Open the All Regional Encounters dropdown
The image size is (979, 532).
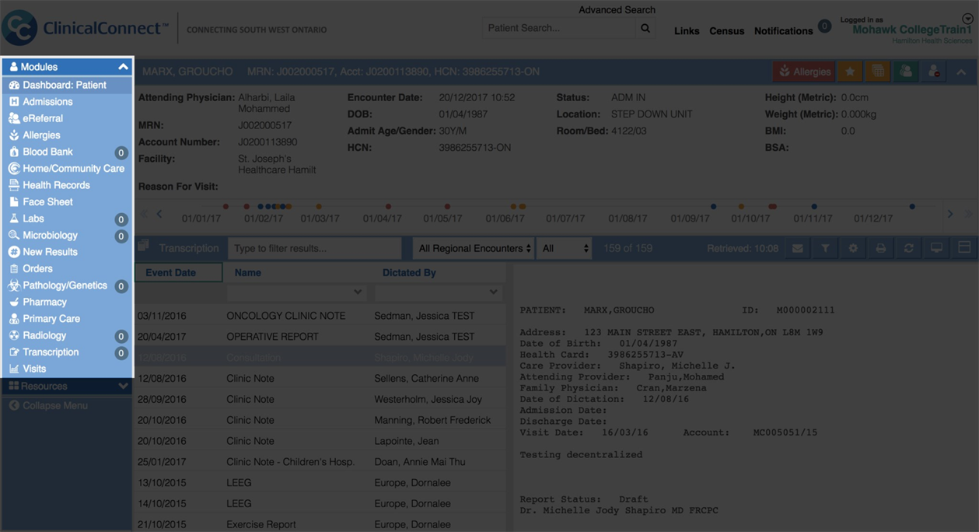473,248
